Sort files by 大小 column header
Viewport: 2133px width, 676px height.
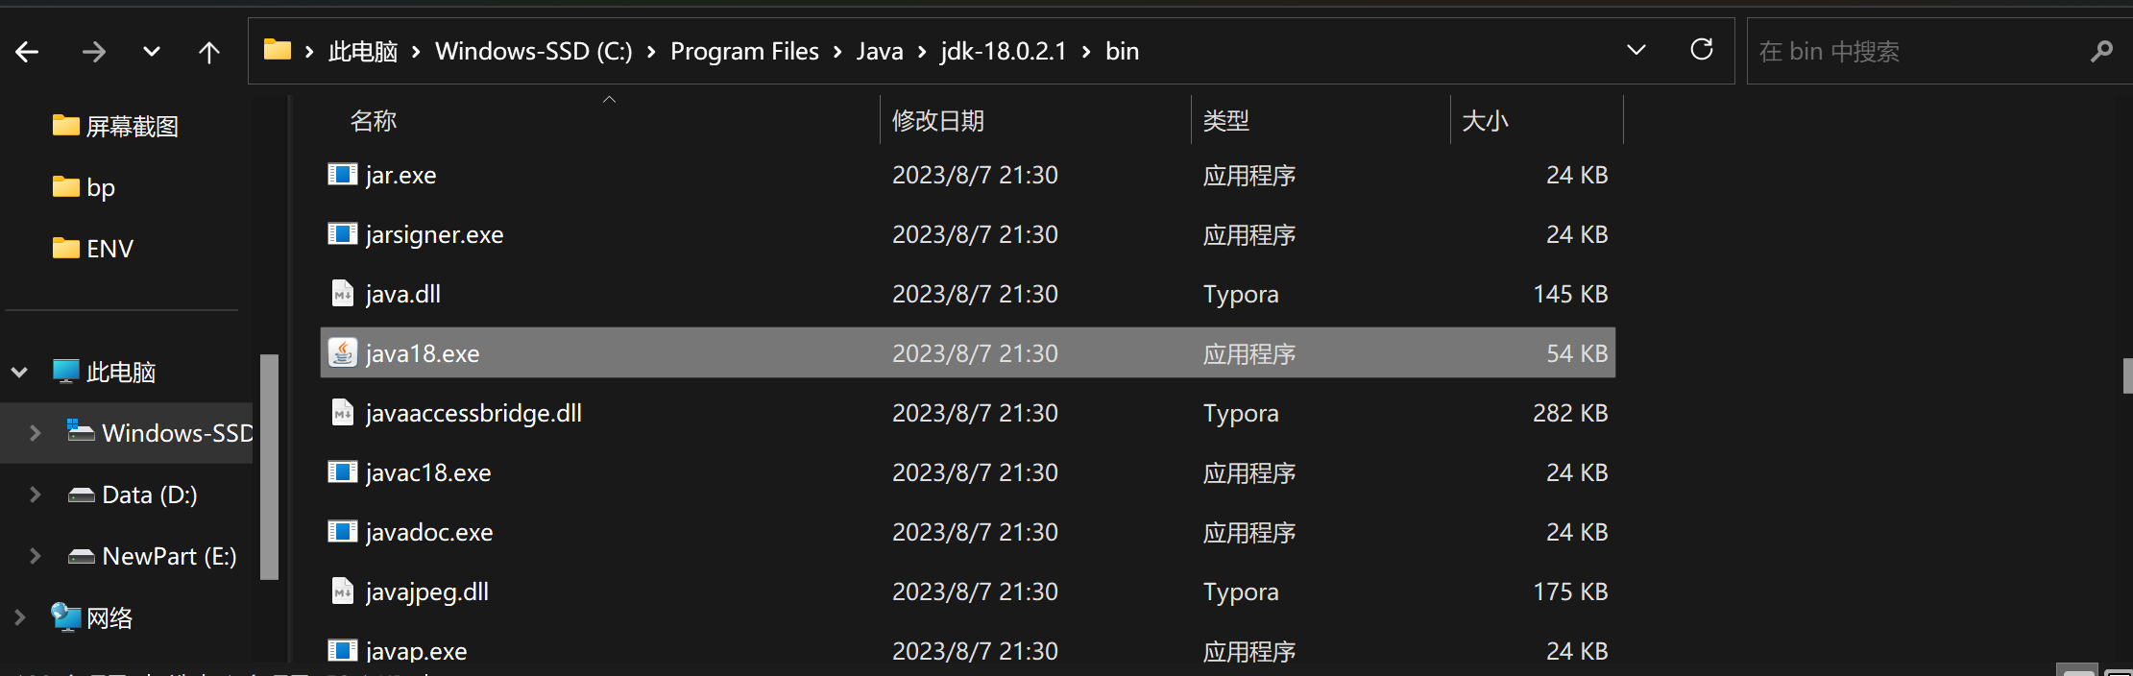[1485, 121]
